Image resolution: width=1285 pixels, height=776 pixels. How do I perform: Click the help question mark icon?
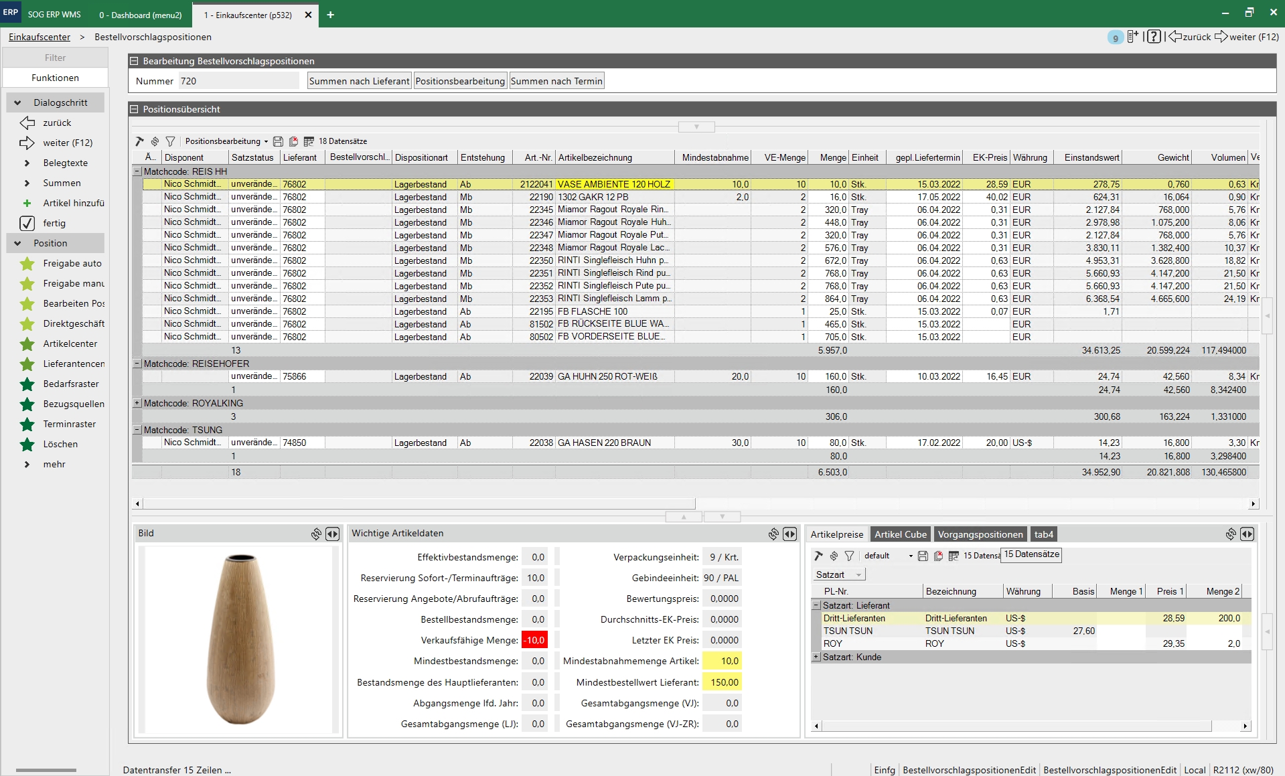tap(1153, 37)
